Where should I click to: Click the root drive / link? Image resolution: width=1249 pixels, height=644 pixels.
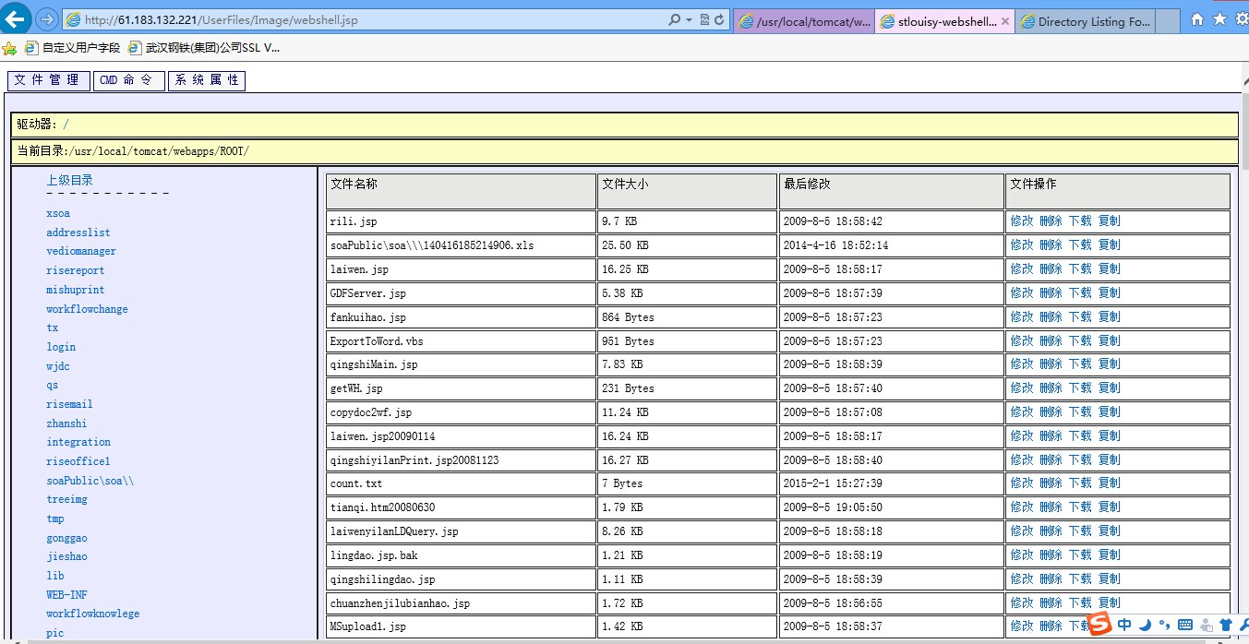66,125
